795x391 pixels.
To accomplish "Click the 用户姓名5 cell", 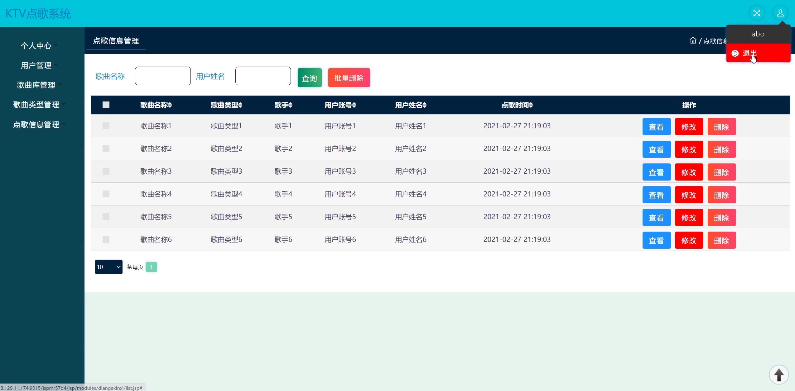I will (x=411, y=217).
